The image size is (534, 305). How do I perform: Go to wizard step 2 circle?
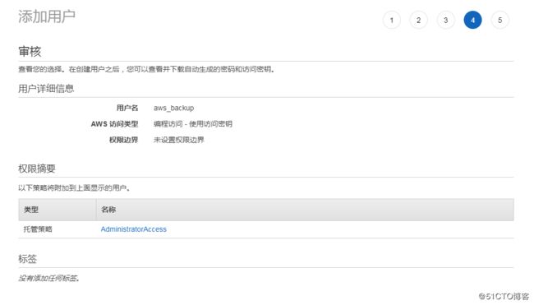pyautogui.click(x=418, y=20)
